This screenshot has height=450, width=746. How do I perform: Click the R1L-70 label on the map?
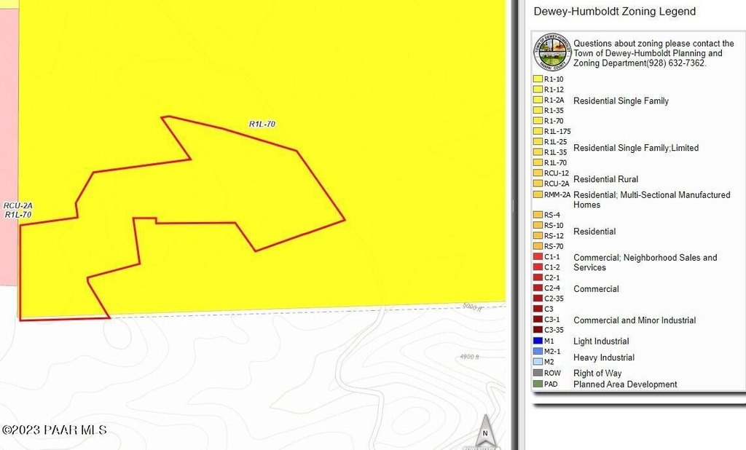click(262, 125)
